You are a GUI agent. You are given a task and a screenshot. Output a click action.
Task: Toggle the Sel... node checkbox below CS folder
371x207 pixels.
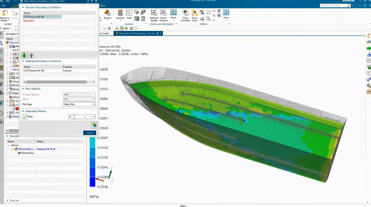click(11, 78)
